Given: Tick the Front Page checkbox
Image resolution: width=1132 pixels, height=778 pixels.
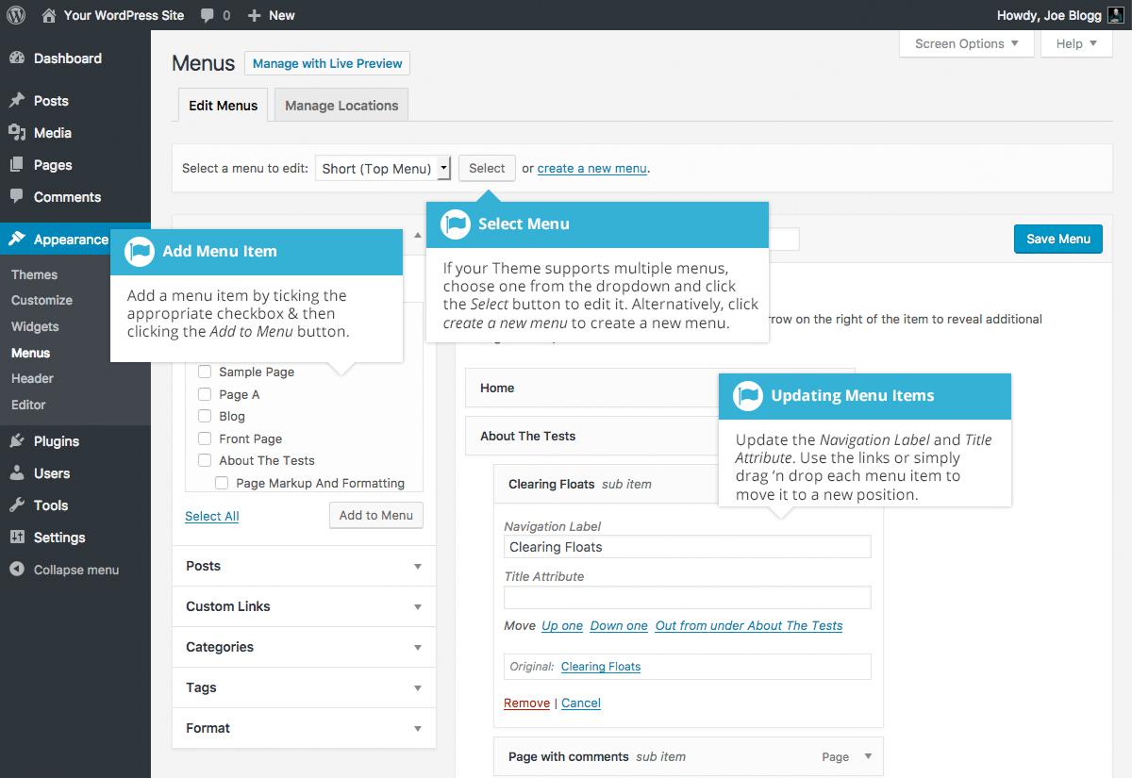Looking at the screenshot, I should point(205,439).
